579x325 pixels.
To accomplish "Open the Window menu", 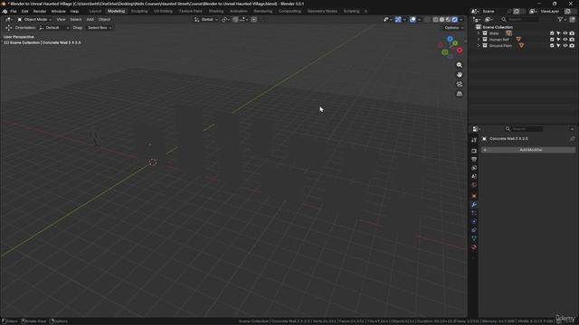I will tap(58, 12).
